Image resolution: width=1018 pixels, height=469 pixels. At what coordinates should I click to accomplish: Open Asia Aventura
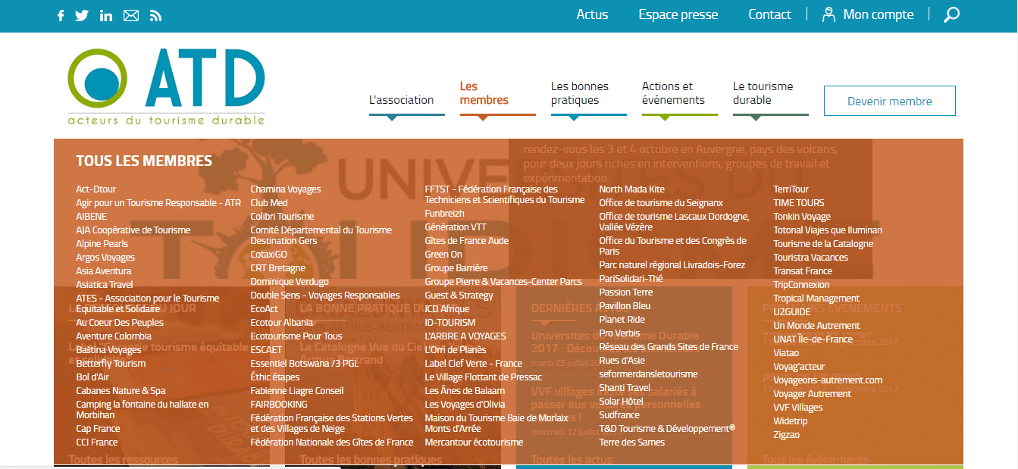104,271
